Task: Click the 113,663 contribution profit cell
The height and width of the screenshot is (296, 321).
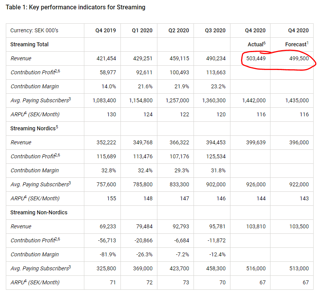Action: [x=215, y=72]
